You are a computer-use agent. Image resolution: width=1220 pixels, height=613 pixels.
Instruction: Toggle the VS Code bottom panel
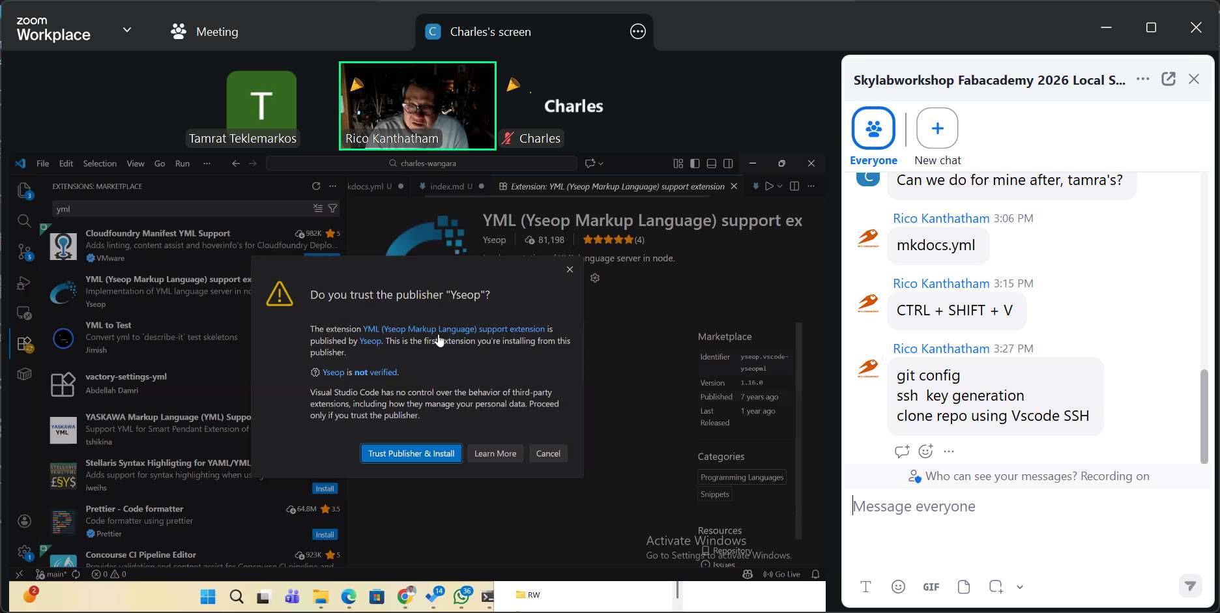[712, 164]
